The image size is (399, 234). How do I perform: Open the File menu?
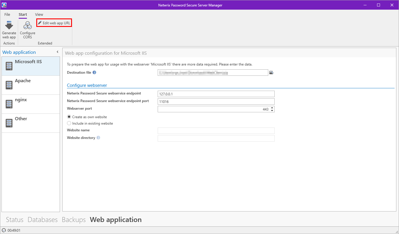(x=7, y=14)
